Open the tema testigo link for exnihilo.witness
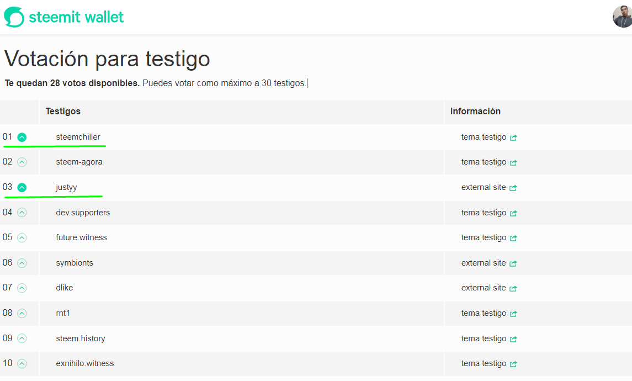 pyautogui.click(x=484, y=364)
